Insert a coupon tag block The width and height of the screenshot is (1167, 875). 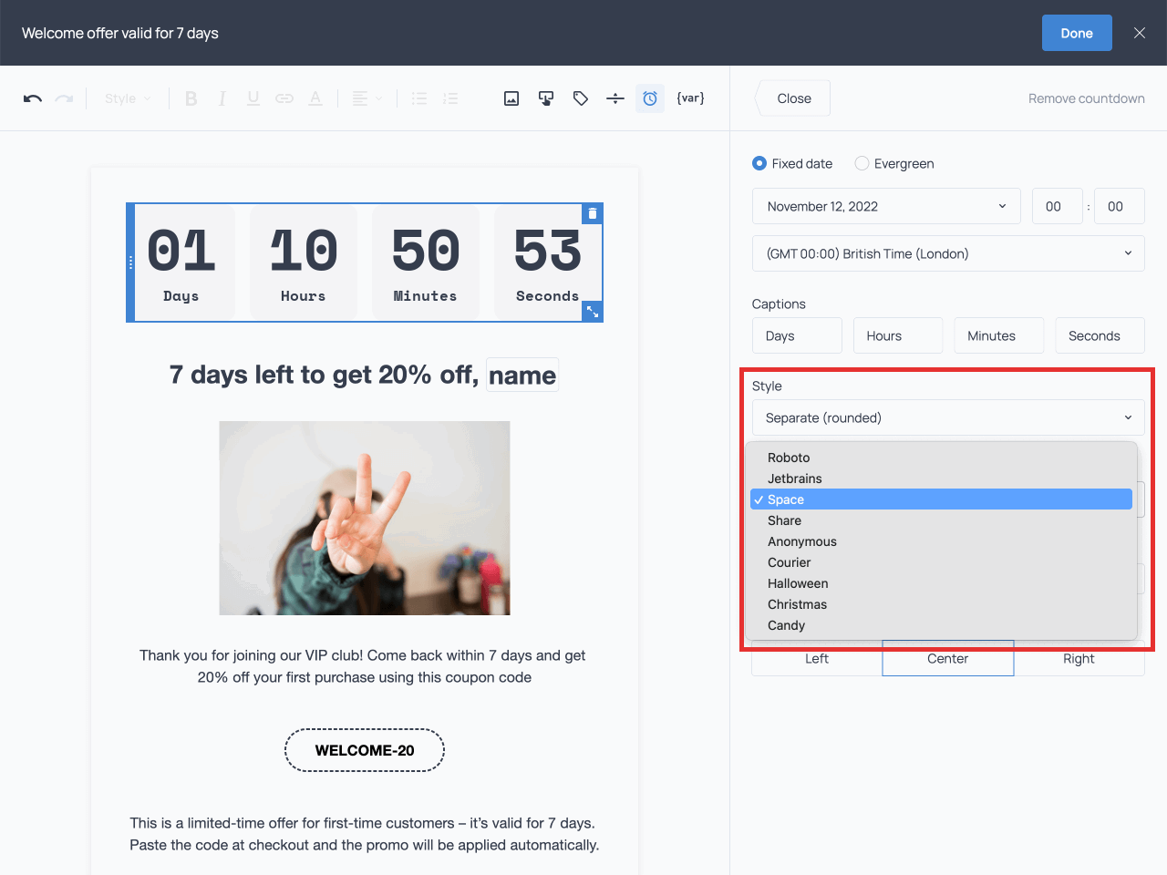point(581,98)
